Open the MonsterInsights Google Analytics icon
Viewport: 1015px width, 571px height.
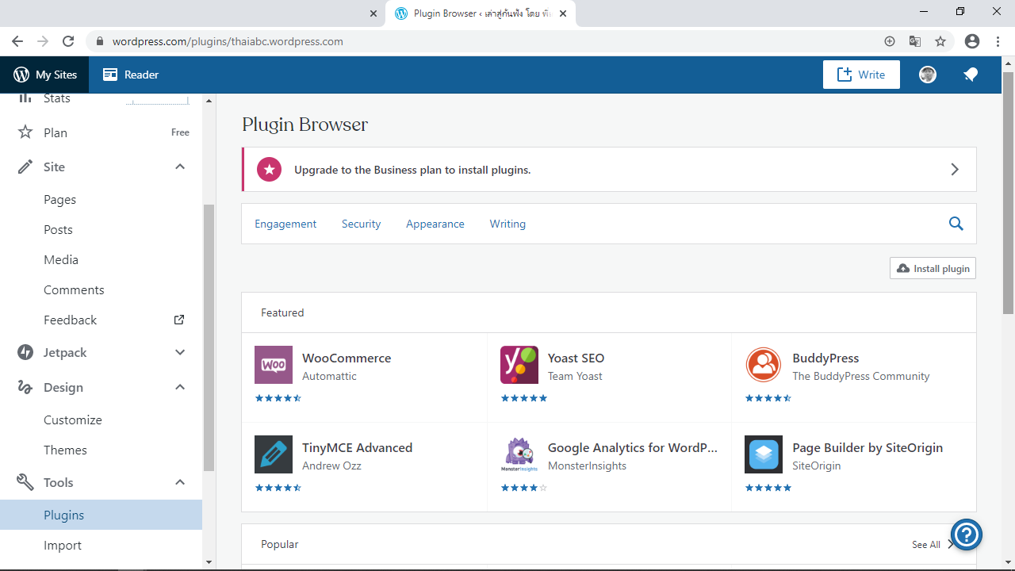click(519, 454)
